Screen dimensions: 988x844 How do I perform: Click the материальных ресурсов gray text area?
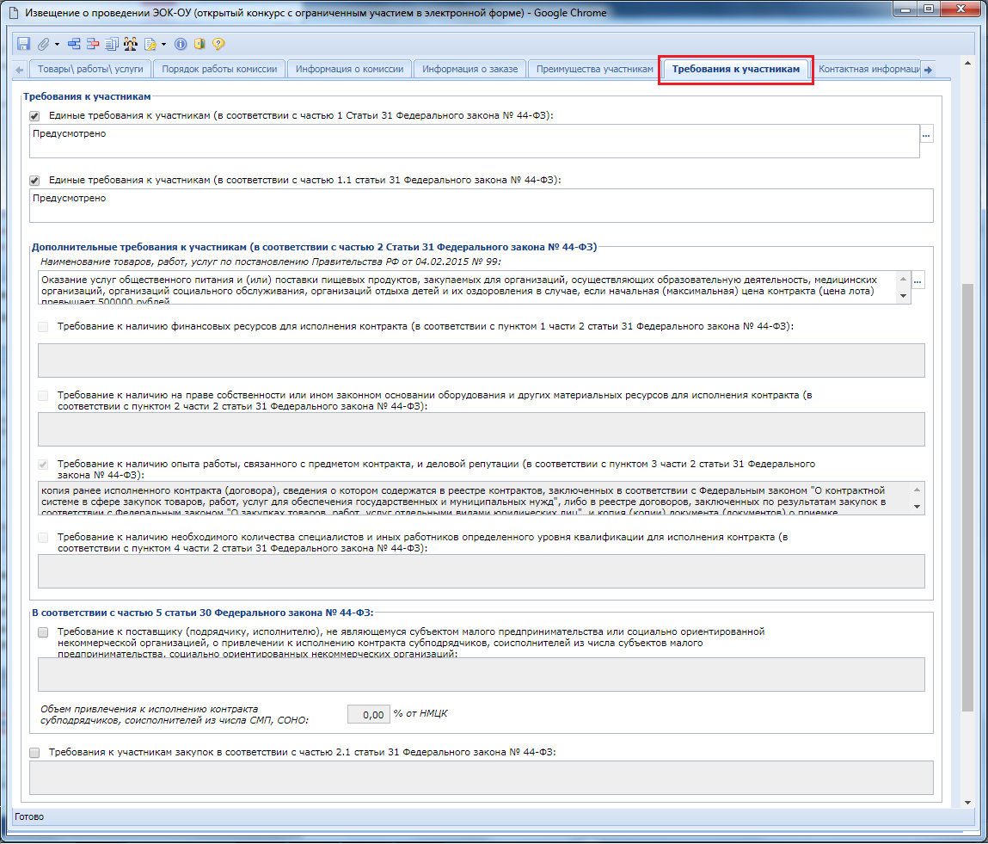click(482, 429)
